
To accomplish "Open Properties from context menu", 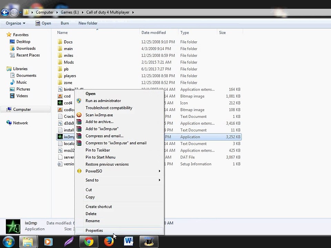I will point(119,230).
